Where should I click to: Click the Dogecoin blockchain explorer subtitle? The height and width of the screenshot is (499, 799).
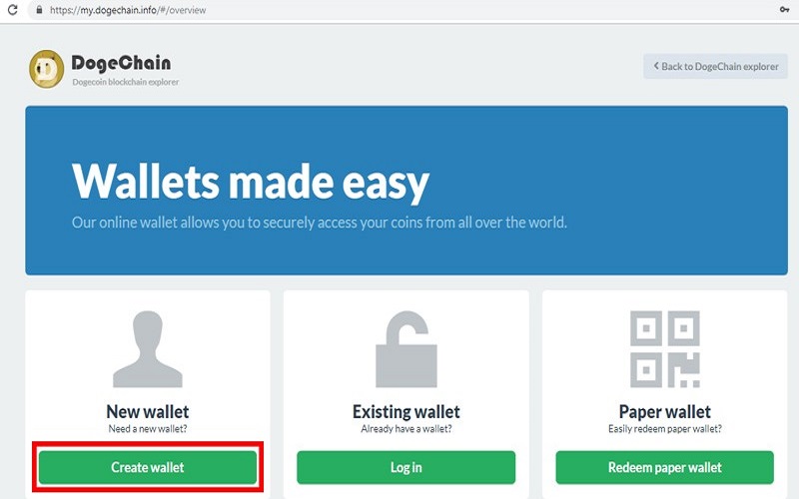[126, 82]
